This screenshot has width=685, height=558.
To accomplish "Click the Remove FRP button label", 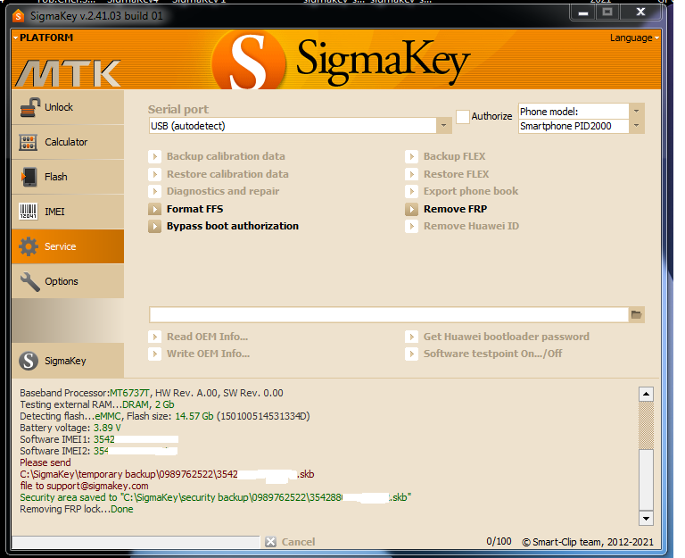I will pyautogui.click(x=455, y=209).
